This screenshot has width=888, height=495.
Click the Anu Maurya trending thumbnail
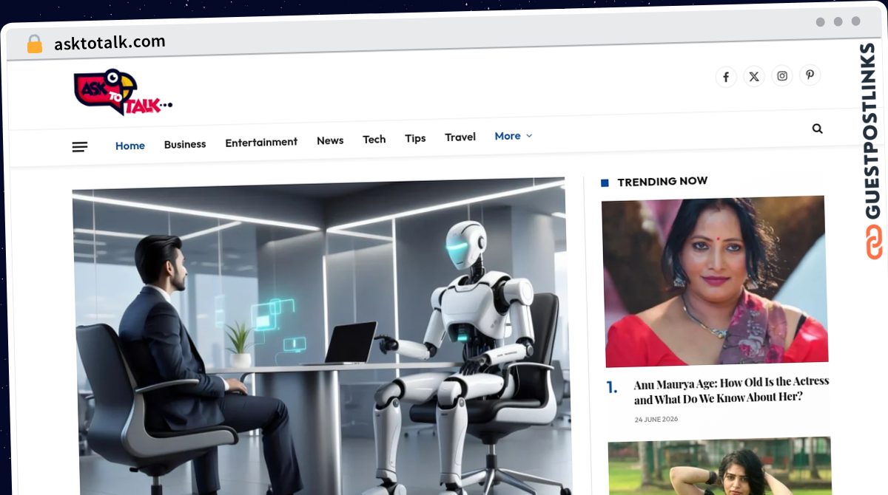(x=714, y=281)
